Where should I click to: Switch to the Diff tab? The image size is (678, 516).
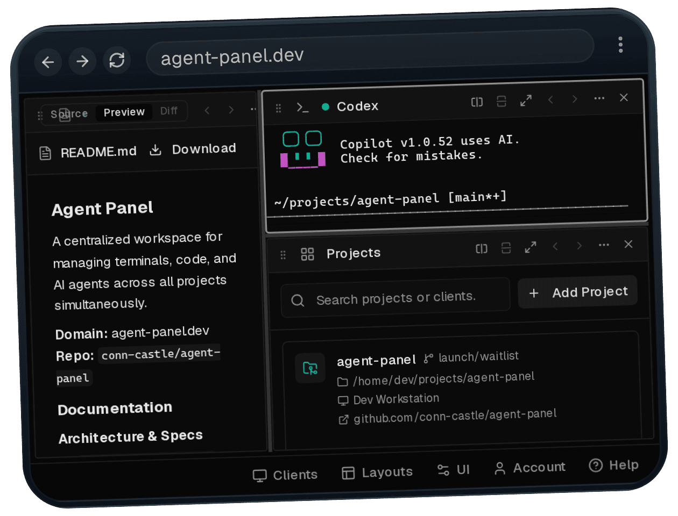click(x=168, y=111)
